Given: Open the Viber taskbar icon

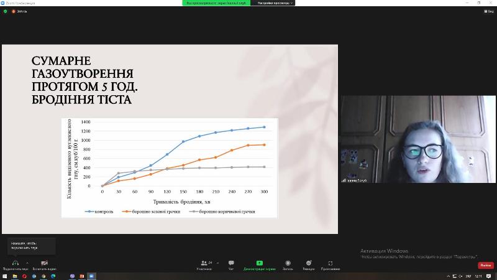Looking at the screenshot, I should tap(72, 276).
